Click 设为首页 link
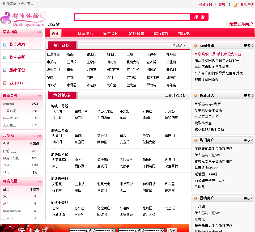The height and width of the screenshot is (232, 255). [x=27, y=3]
